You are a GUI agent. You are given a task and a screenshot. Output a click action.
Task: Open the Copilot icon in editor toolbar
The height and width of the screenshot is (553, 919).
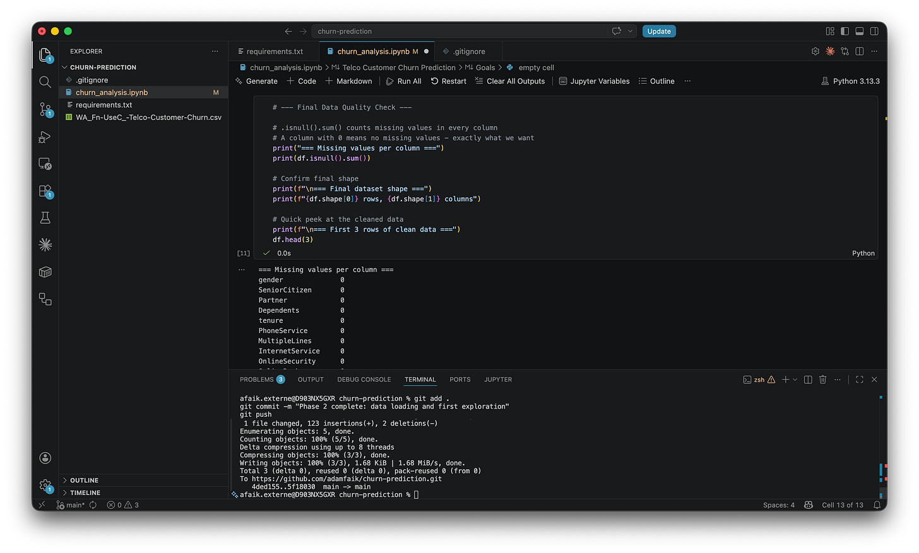(x=830, y=51)
